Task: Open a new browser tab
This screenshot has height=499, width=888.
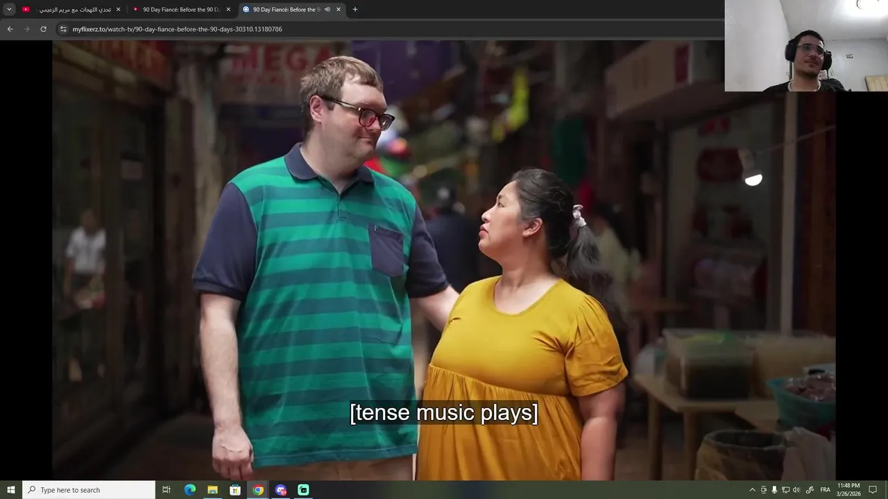Action: (x=355, y=10)
